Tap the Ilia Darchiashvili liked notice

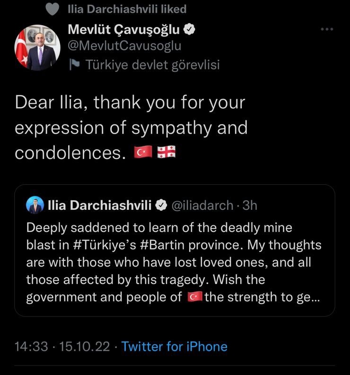(127, 9)
